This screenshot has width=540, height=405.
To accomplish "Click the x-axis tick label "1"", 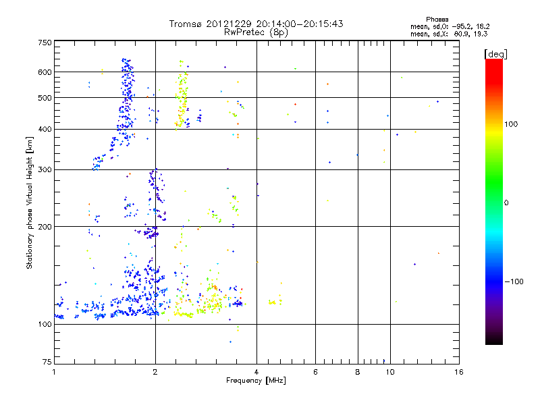I will click(x=54, y=372).
